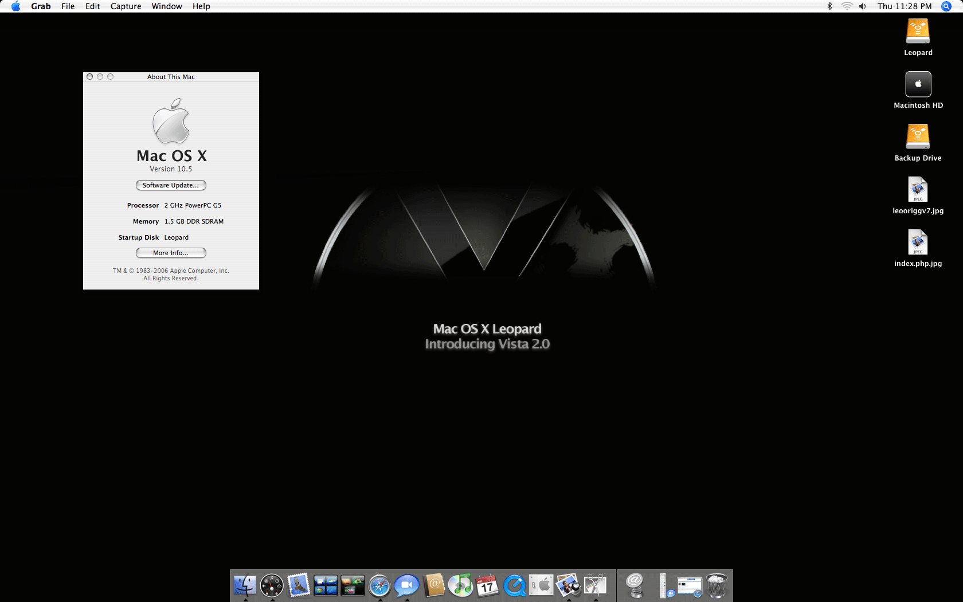Click the Version 10.5 text
963x602 pixels.
[171, 169]
